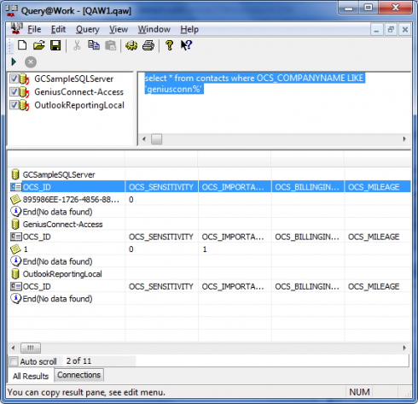Open the File menu

click(34, 29)
